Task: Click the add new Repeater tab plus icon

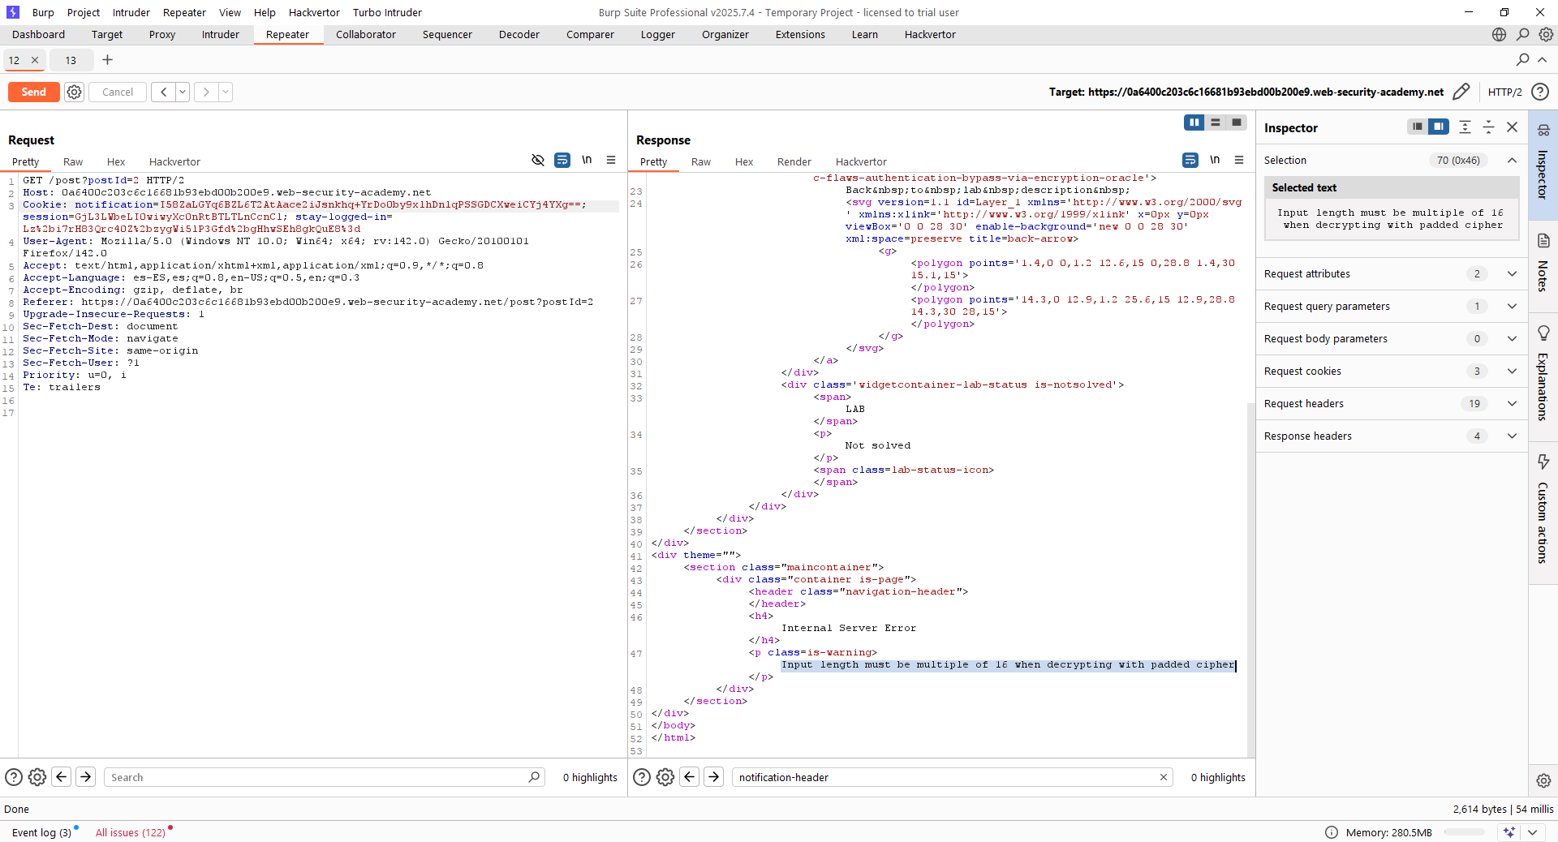Action: pos(107,60)
